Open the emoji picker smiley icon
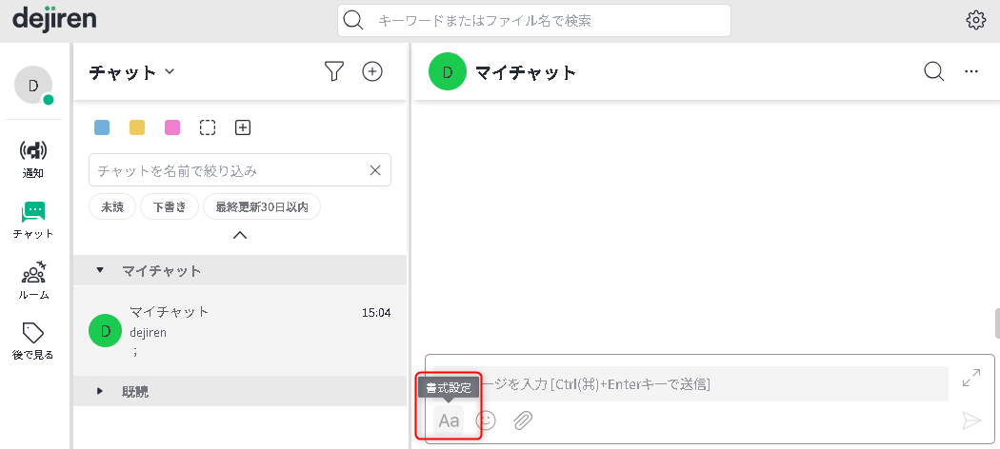The height and width of the screenshot is (449, 1000). click(486, 420)
